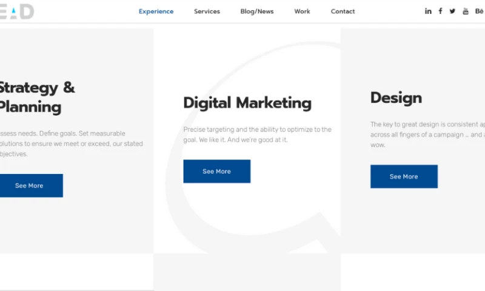This screenshot has width=485, height=291.
Task: Navigate to the Contact page
Action: point(343,12)
